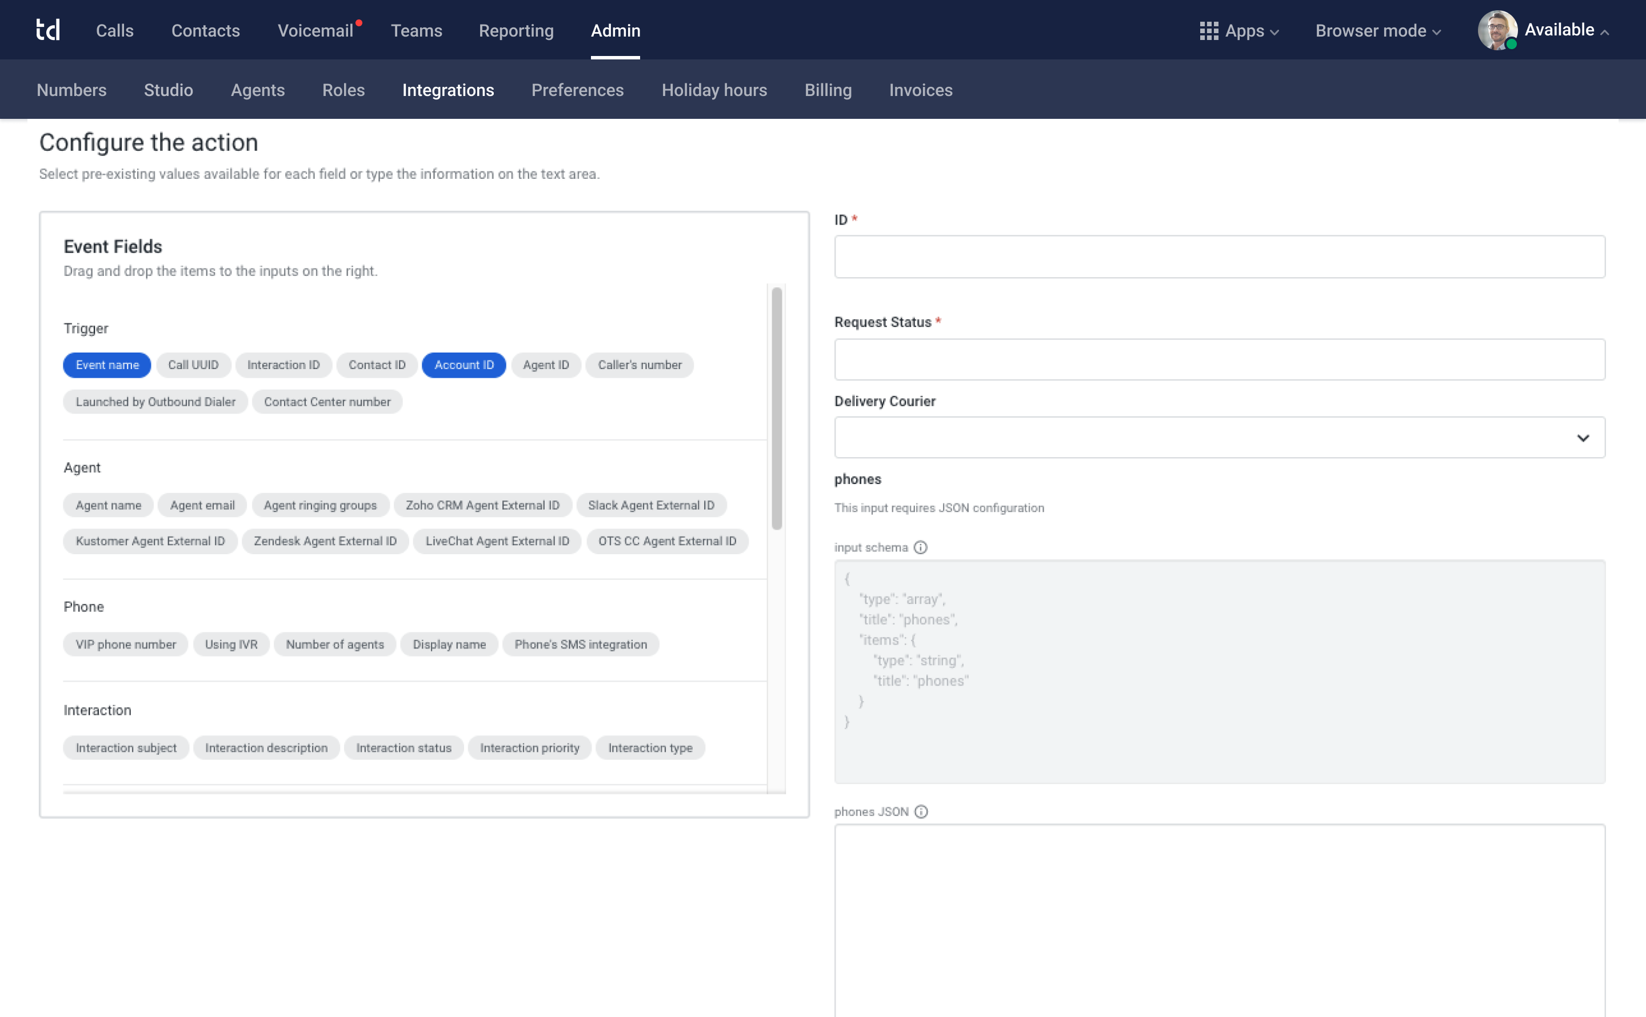The image size is (1646, 1017).
Task: Select the Agent ringing groups chip
Action: pyautogui.click(x=320, y=506)
